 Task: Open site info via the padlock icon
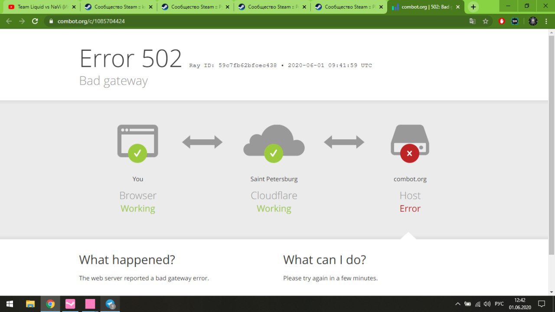(x=51, y=21)
